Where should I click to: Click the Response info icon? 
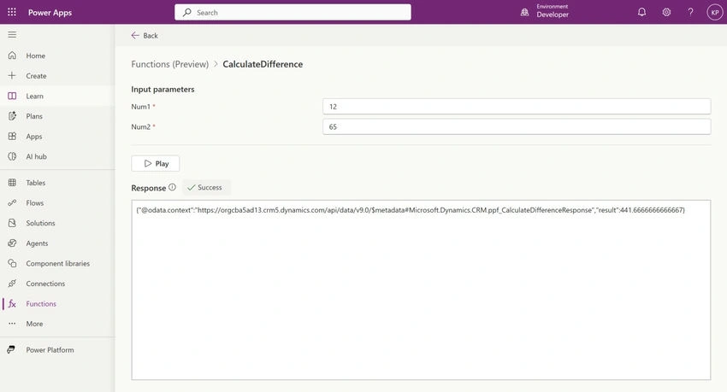tap(172, 187)
